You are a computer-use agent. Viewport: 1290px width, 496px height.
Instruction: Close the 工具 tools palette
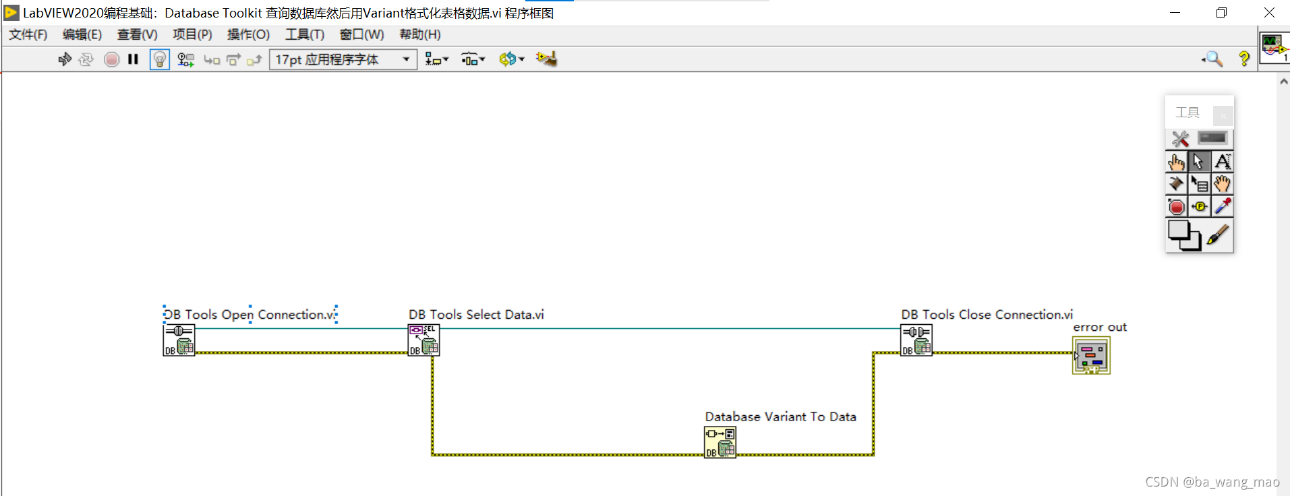pyautogui.click(x=1223, y=116)
